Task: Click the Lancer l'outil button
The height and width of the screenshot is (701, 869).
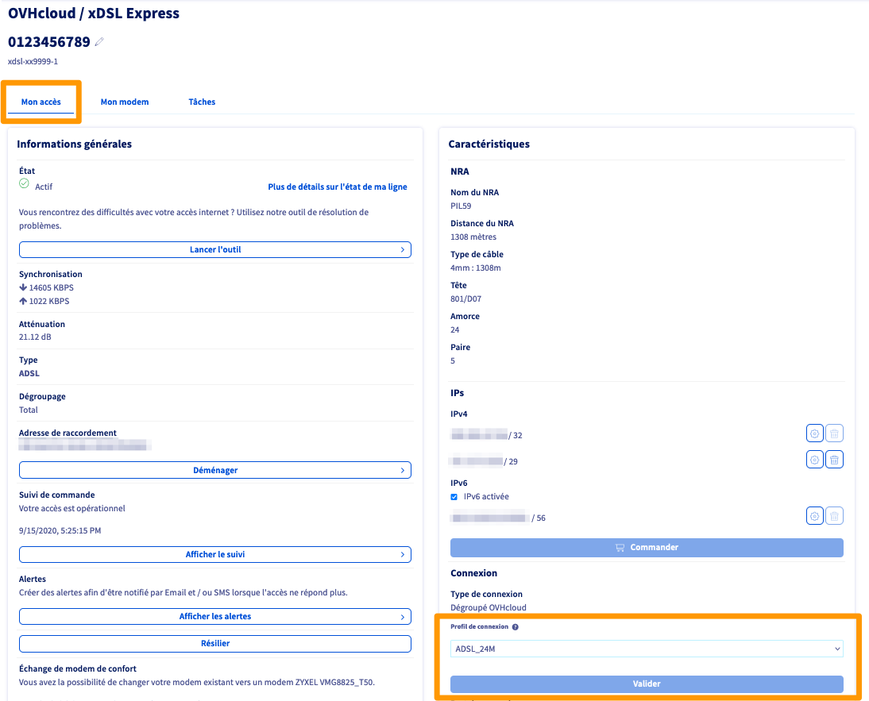Action: (215, 249)
